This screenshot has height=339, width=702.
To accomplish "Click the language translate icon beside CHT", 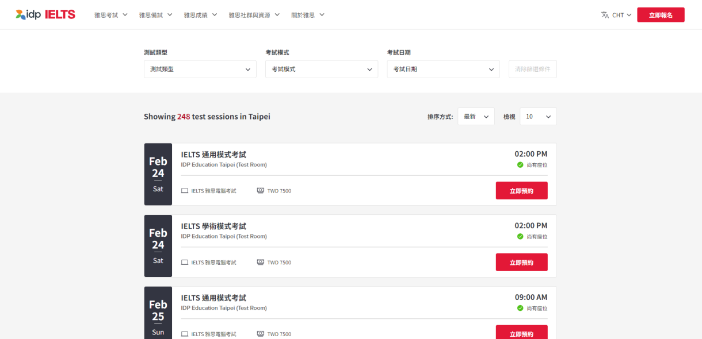I will [x=605, y=15].
